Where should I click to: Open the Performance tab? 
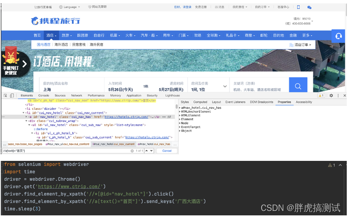pos(96,96)
